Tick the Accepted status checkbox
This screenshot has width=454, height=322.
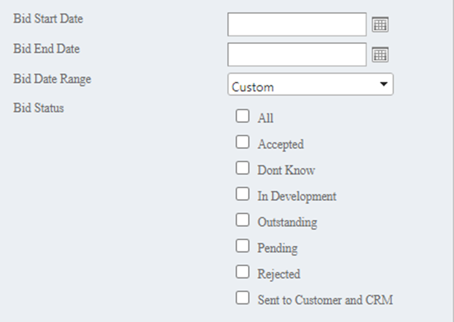pyautogui.click(x=243, y=142)
